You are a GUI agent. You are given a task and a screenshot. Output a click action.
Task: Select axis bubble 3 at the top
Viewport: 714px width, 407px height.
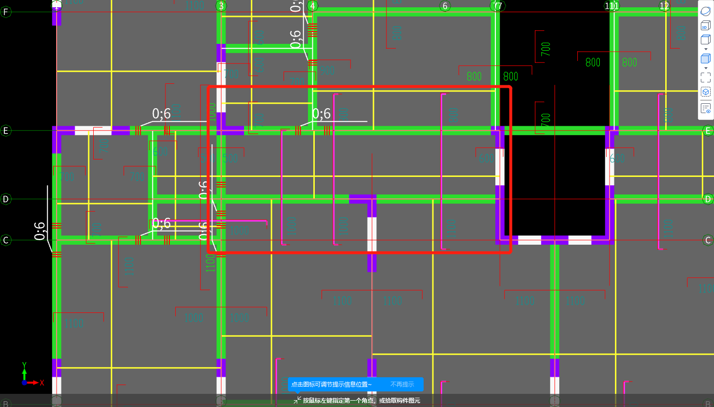point(222,6)
